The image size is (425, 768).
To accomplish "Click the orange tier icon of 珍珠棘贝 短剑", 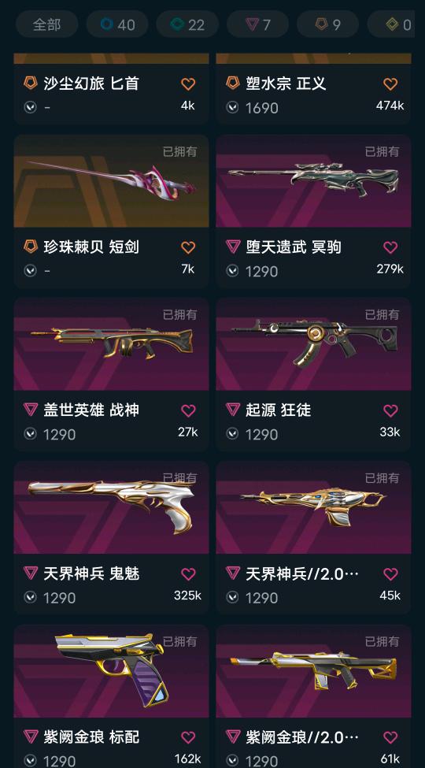I will point(31,247).
